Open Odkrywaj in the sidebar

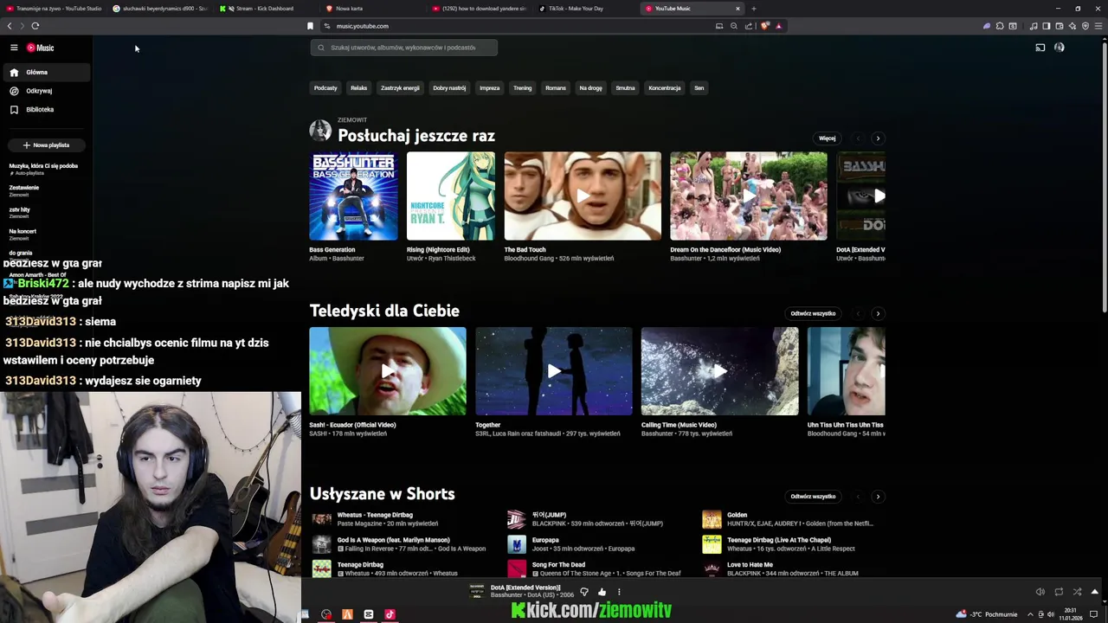coord(46,91)
